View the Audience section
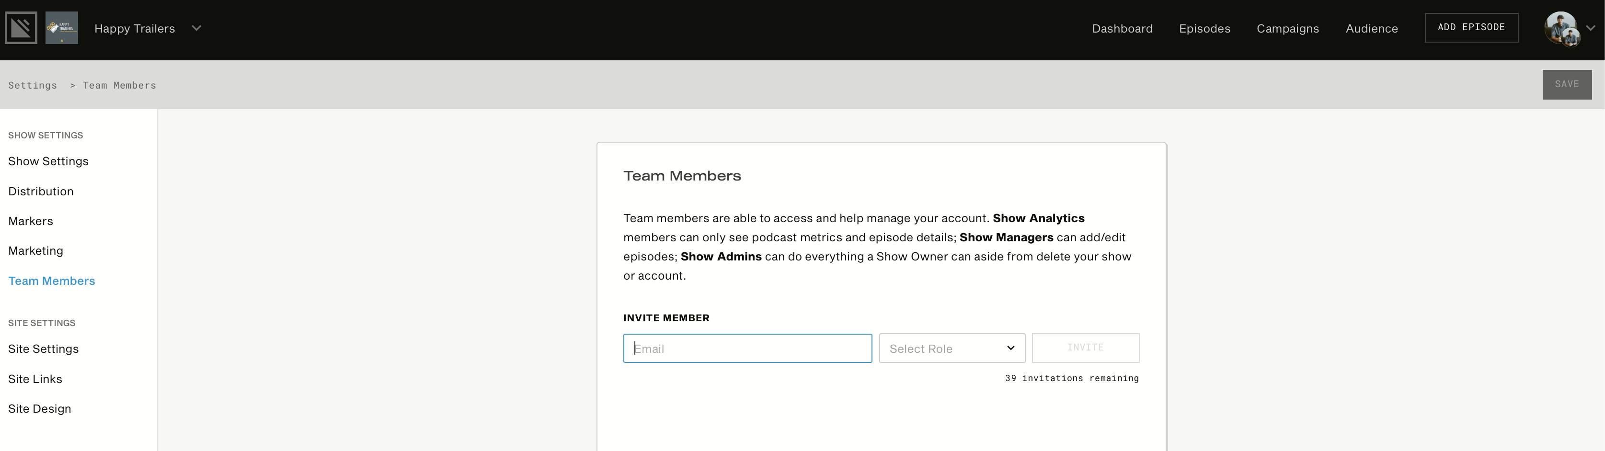Viewport: 1605px width, 451px height. tap(1371, 28)
